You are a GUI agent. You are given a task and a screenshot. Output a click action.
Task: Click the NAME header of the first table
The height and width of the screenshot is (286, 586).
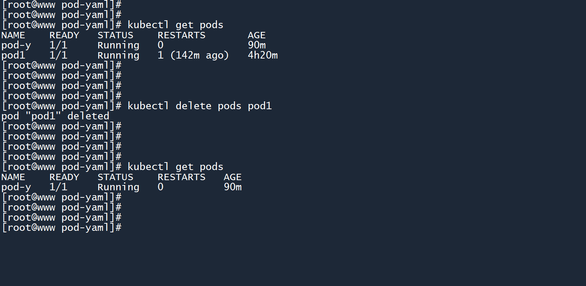13,35
